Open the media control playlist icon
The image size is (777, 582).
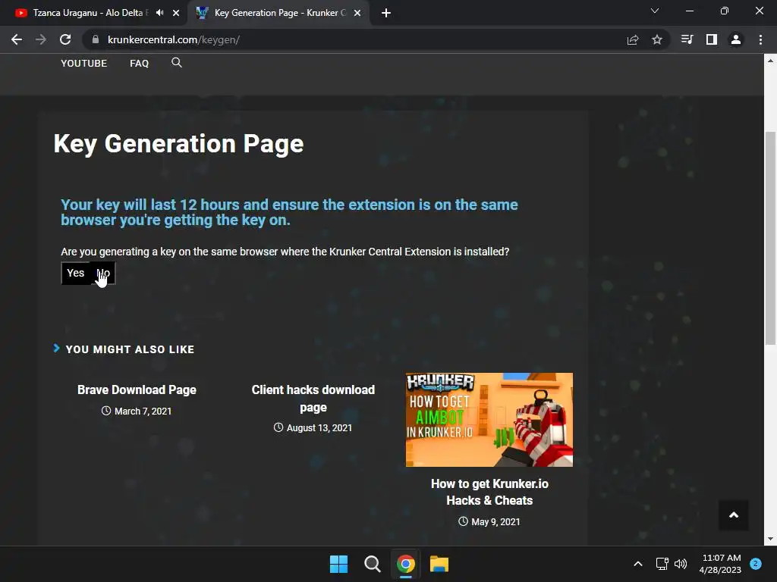[x=687, y=39]
